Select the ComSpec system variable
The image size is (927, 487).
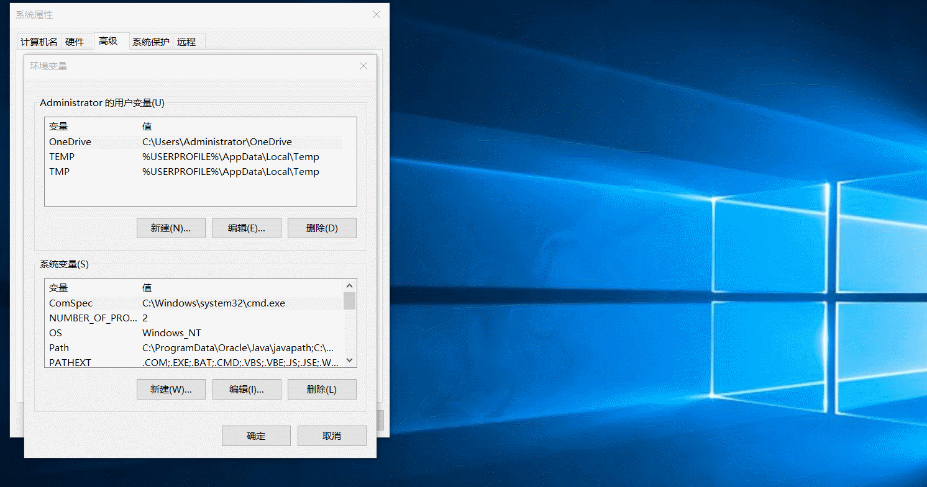(x=193, y=303)
